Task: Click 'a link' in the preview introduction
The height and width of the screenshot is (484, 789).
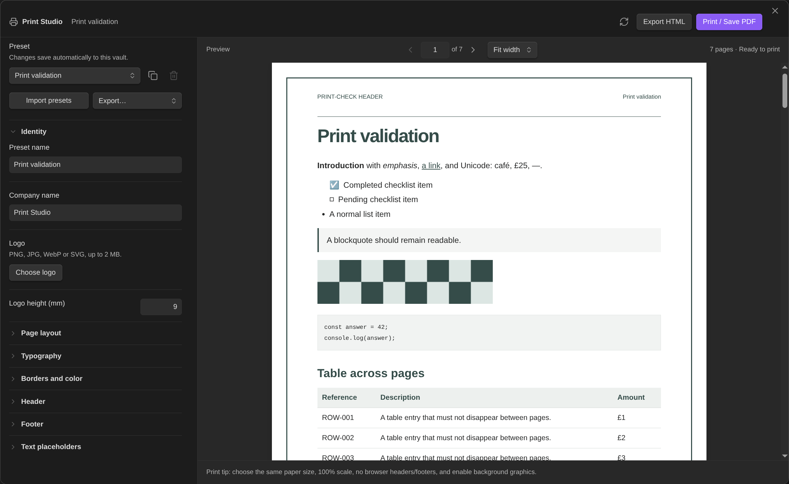Action: 431,166
